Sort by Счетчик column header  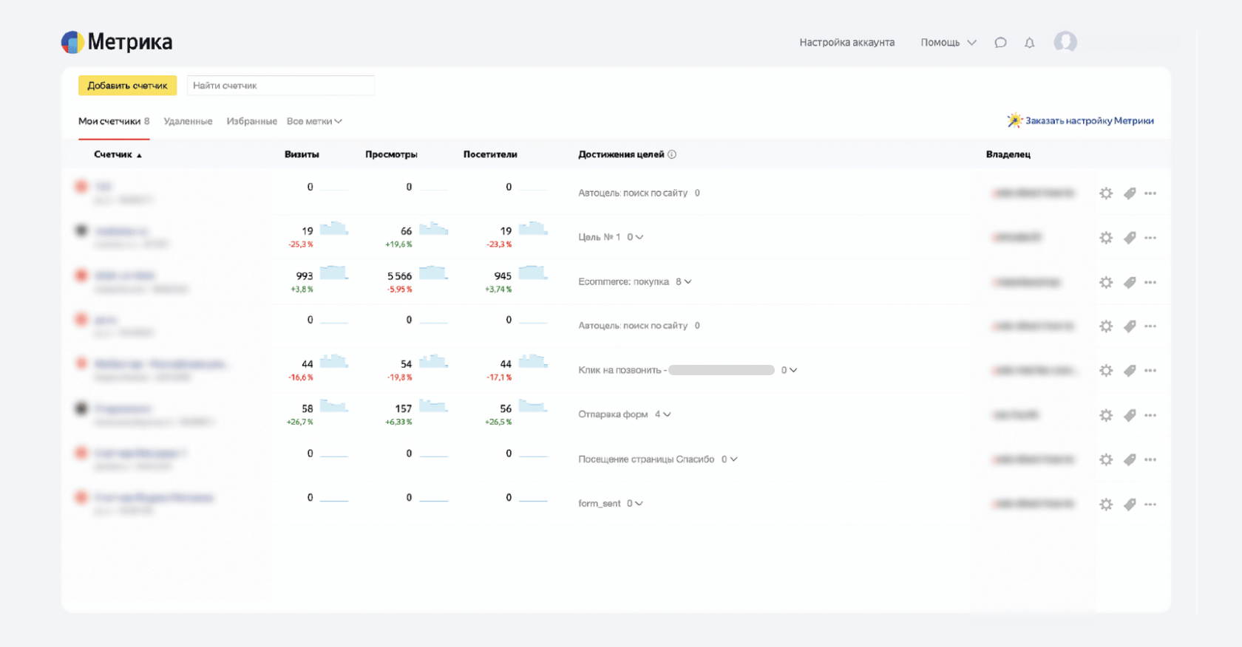(118, 154)
